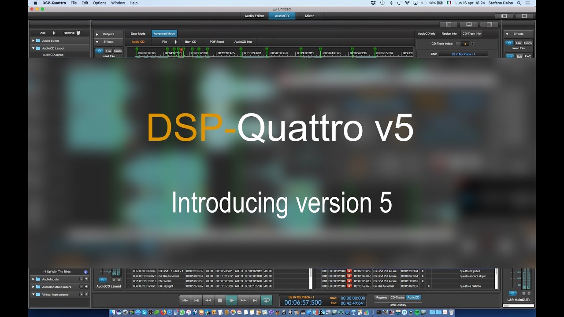Expand the Outputs section
Image resolution: width=564 pixels, height=317 pixels.
[x=97, y=34]
